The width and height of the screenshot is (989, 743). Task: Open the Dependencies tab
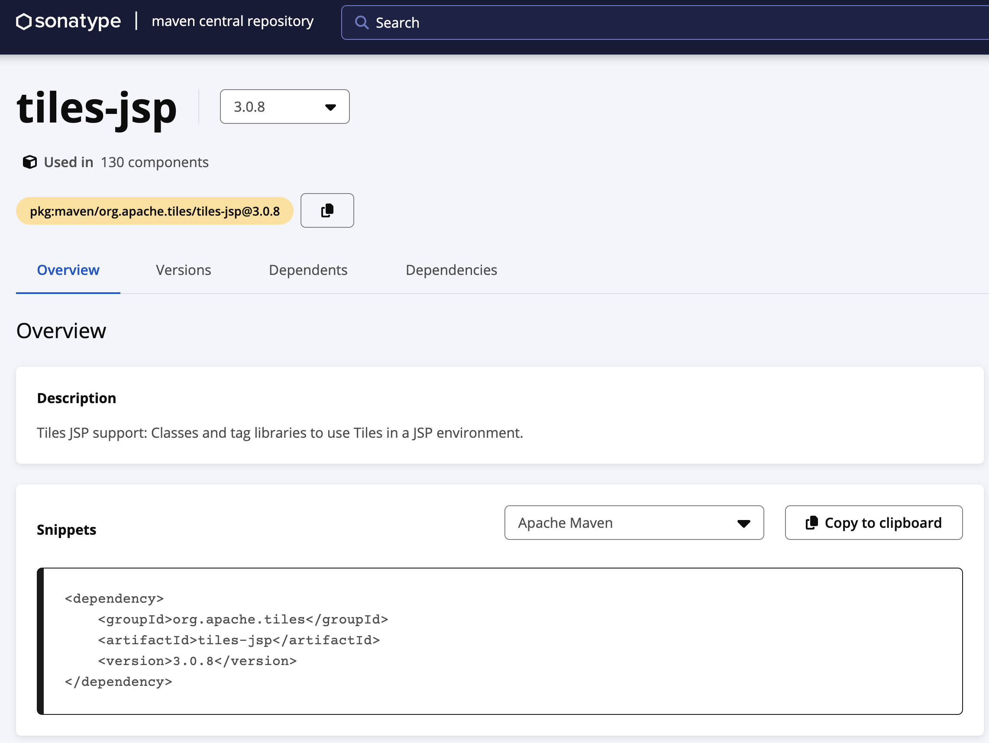point(451,270)
